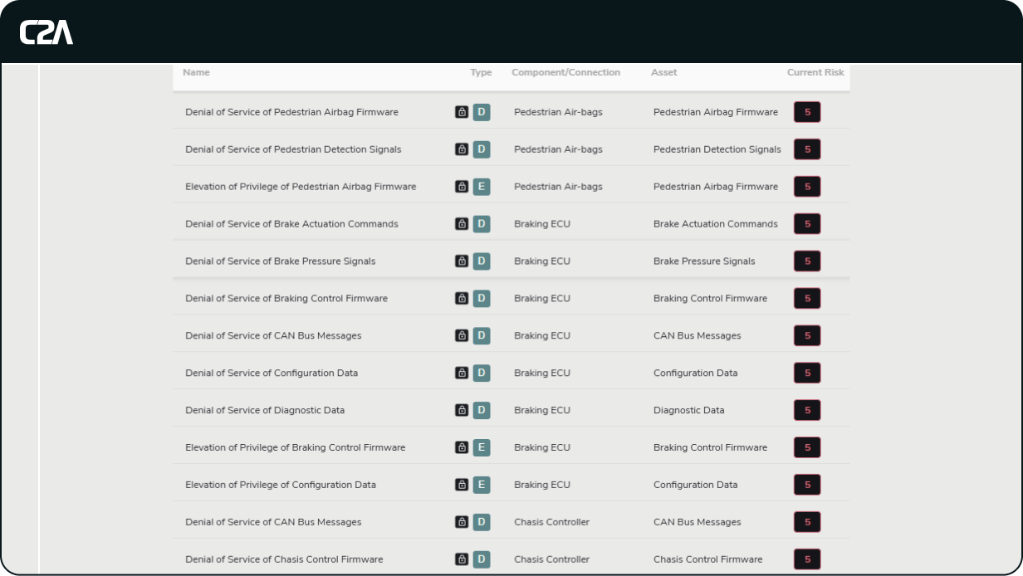1023x576 pixels.
Task: Click risk badge 5 for Chasis Controller CAN Bus Messages row
Action: [x=807, y=522]
